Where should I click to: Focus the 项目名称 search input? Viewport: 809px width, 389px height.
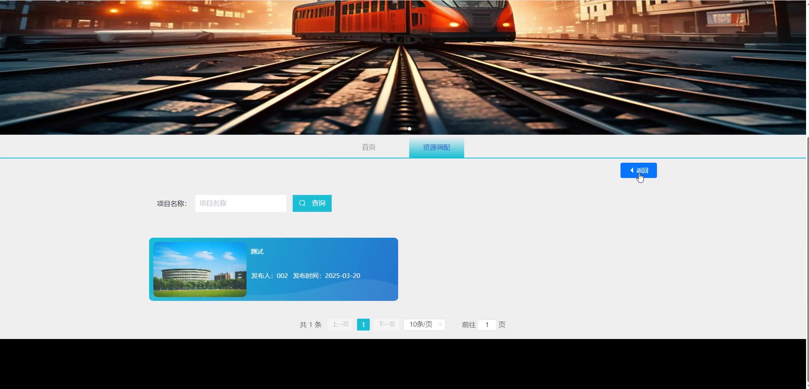(241, 203)
